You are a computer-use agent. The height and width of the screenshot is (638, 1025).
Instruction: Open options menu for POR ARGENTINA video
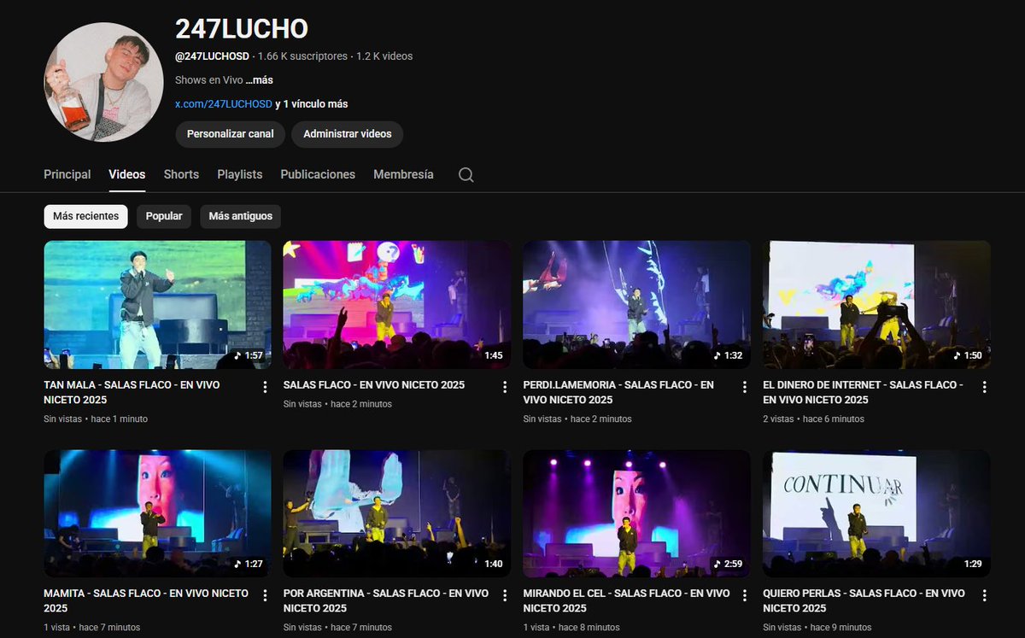coord(505,595)
